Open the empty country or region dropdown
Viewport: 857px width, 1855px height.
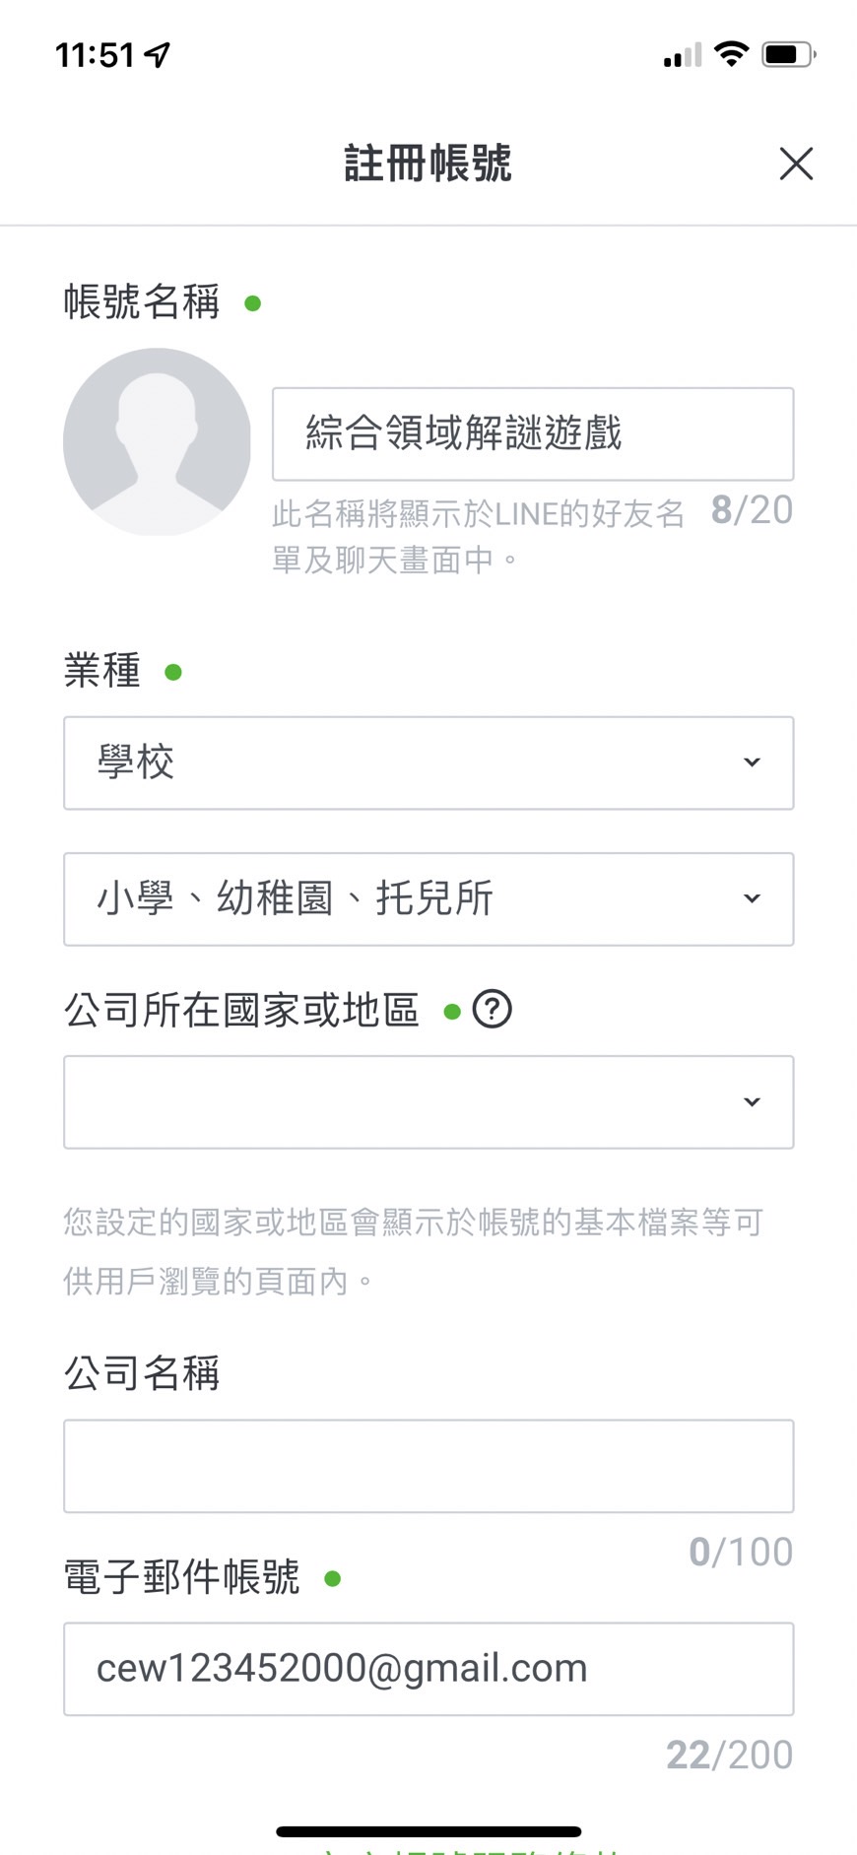pos(428,1101)
